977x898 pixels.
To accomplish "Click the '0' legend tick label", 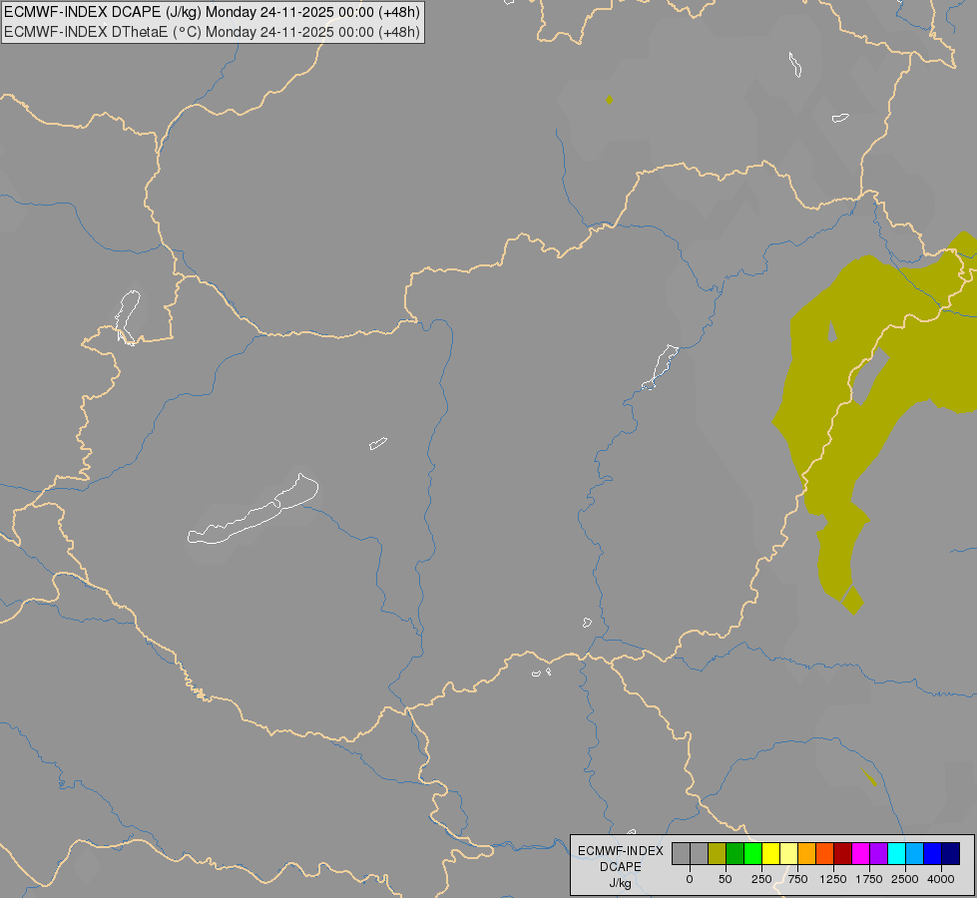I will pyautogui.click(x=690, y=879).
